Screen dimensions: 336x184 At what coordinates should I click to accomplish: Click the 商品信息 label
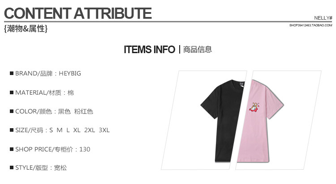point(198,50)
